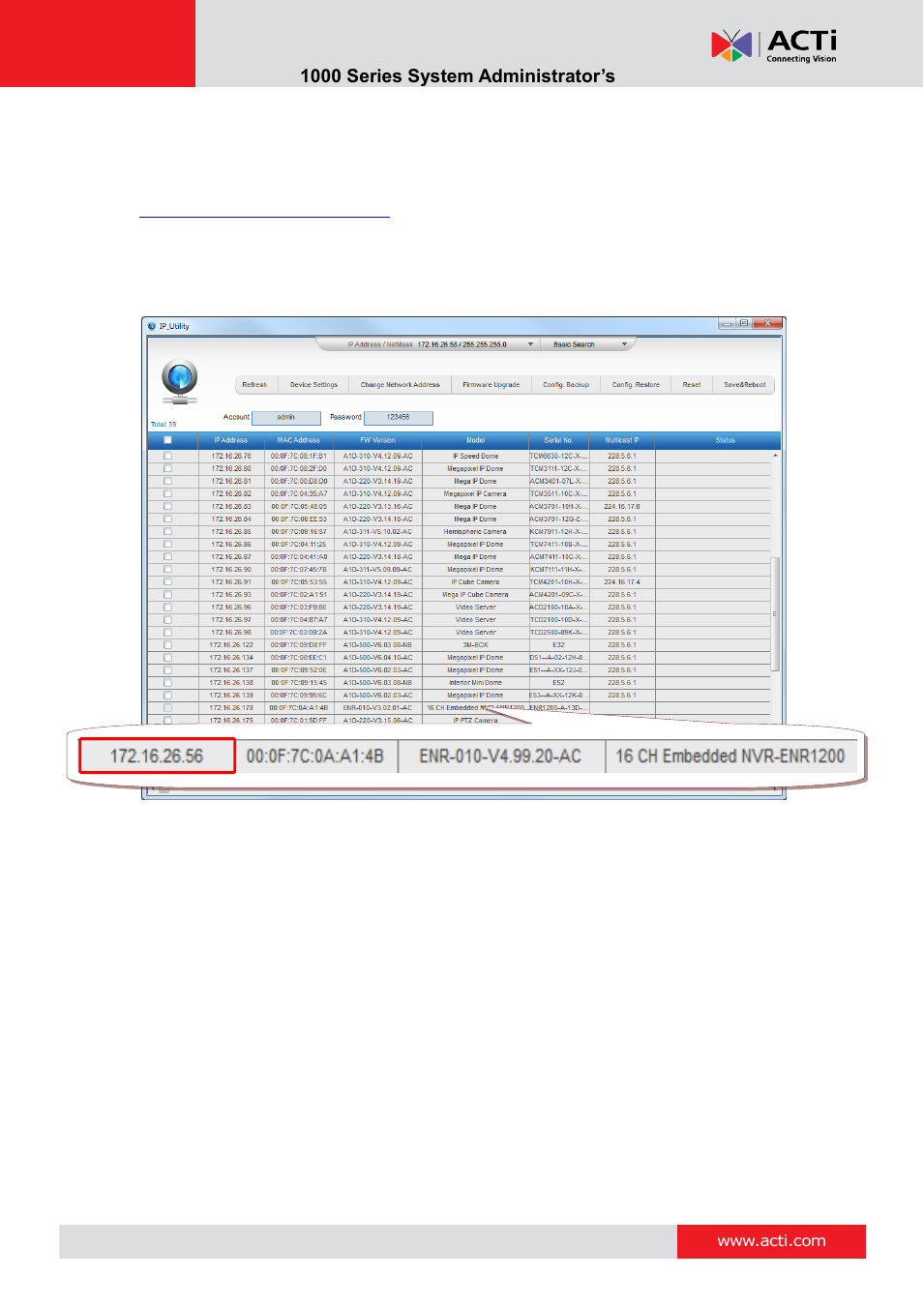Click the IP Utility webcam logo icon
This screenshot has height=1306, width=923.
pyautogui.click(x=180, y=381)
